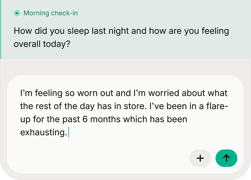Image resolution: width=251 pixels, height=180 pixels.
Task: Click the sleep question prompt text
Action: tap(121, 37)
